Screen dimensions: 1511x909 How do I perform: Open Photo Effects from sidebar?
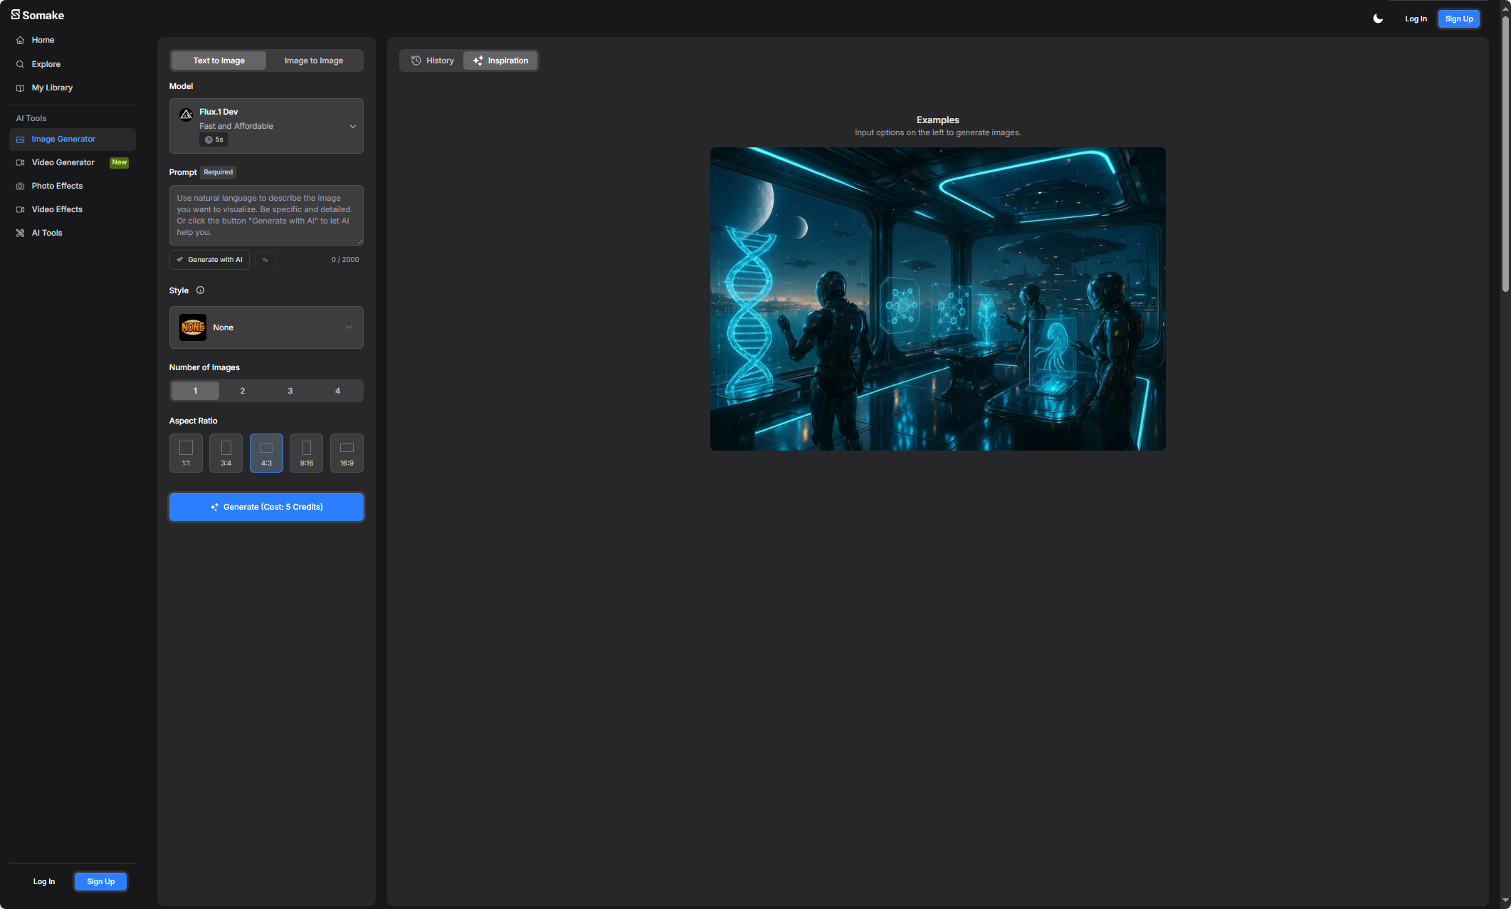coord(57,186)
